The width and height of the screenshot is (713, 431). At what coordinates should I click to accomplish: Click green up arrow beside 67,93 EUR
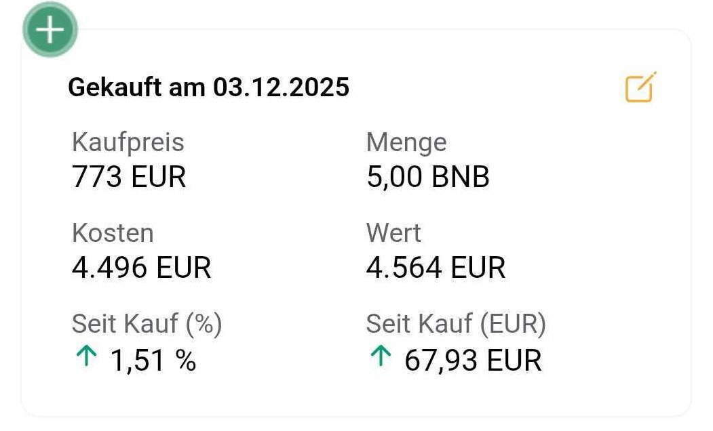[x=381, y=357]
